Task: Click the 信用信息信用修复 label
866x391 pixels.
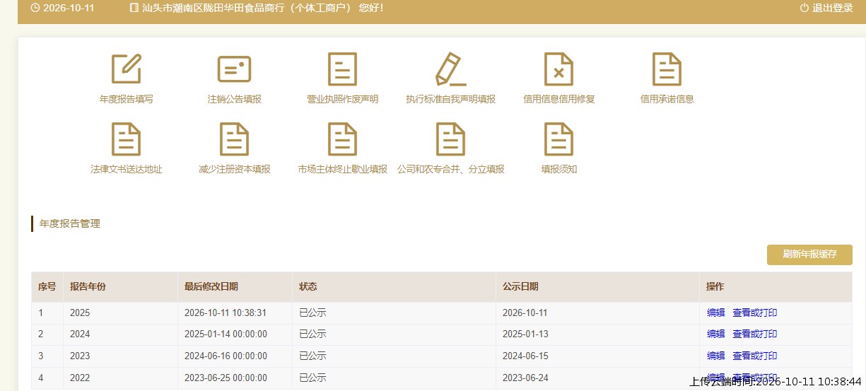Action: point(559,99)
